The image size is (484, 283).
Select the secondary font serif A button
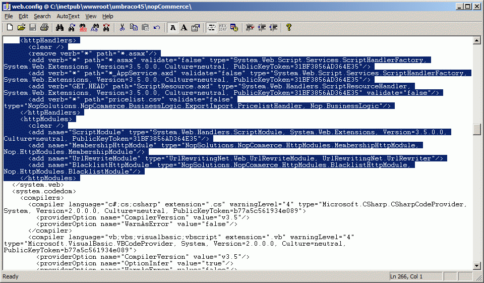[x=185, y=28]
